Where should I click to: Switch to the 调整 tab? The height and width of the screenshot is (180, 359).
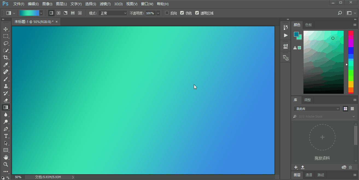(308, 100)
